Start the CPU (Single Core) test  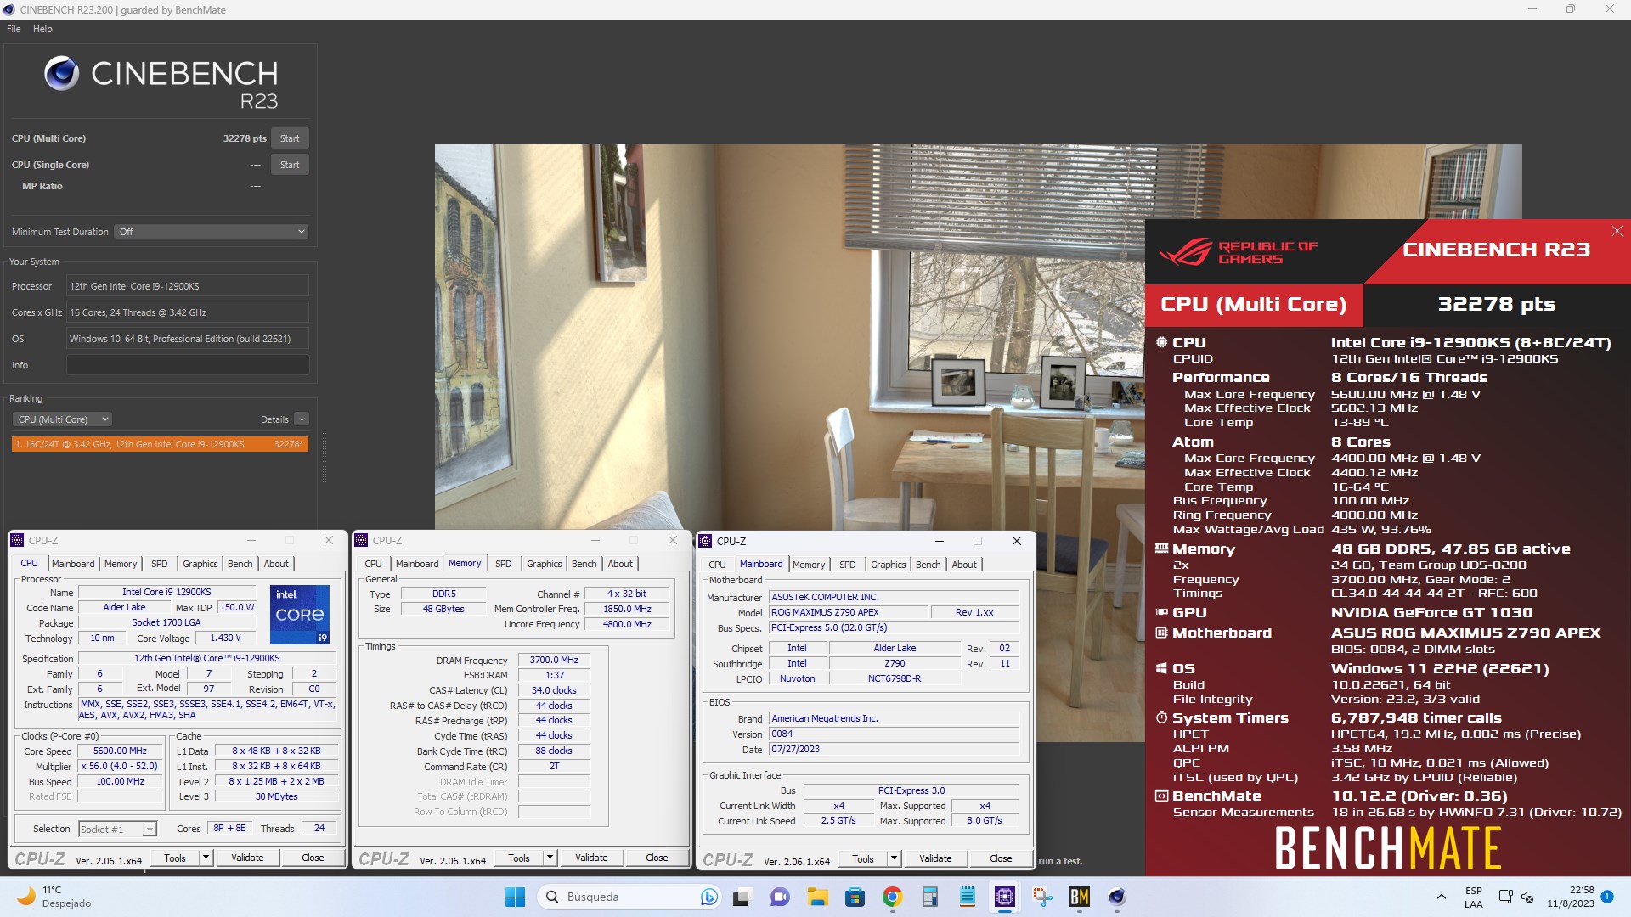(290, 165)
